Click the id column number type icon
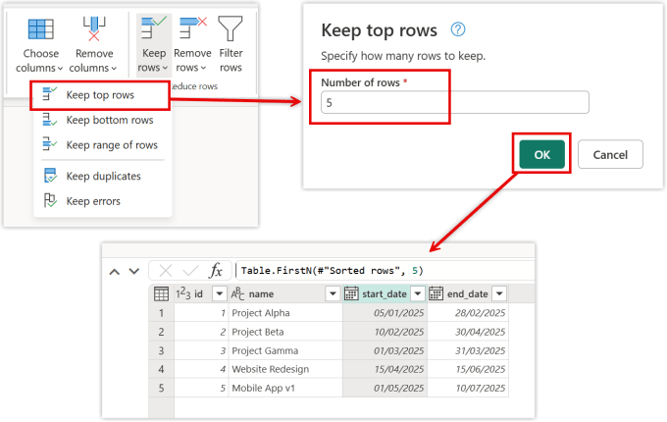 click(182, 293)
